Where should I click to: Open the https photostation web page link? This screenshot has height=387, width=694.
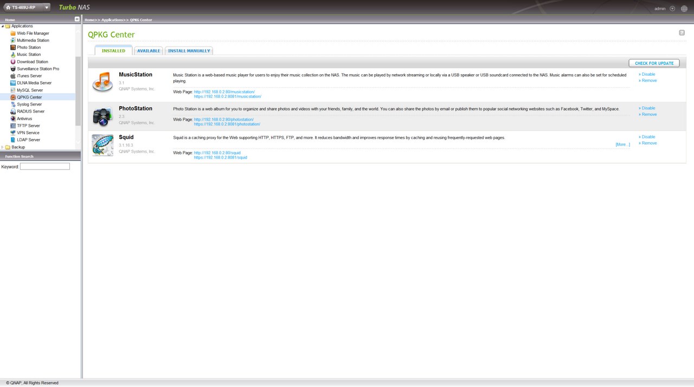tap(227, 124)
